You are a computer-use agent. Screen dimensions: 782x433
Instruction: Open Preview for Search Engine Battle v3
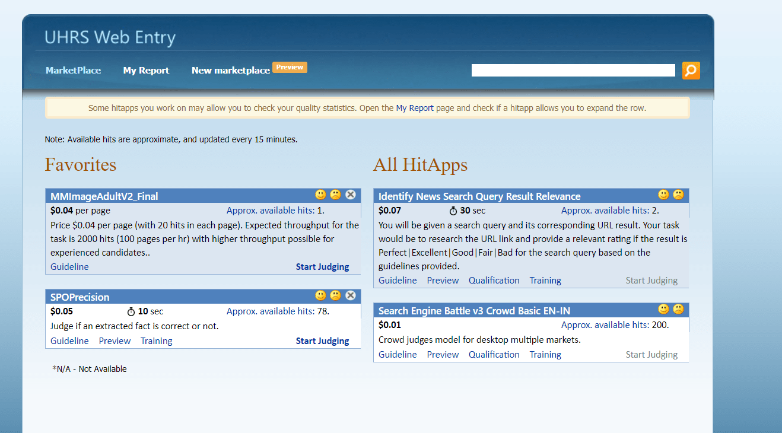click(443, 355)
